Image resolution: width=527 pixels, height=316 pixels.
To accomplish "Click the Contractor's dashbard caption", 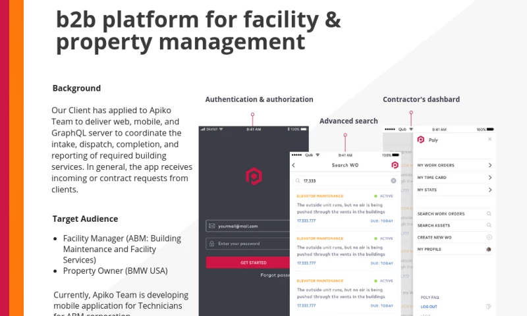I will pos(421,99).
